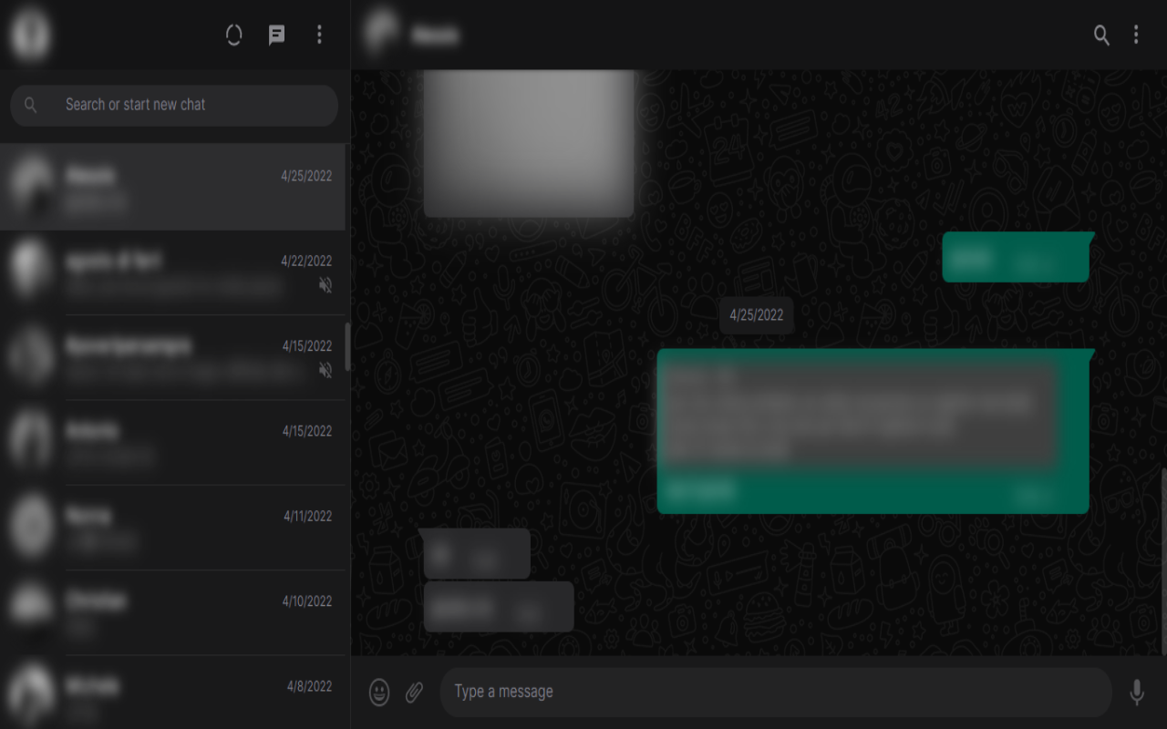The width and height of the screenshot is (1167, 729).
Task: Click the mute indicator on the 4/15/2022 group chat
Action: pyautogui.click(x=325, y=371)
